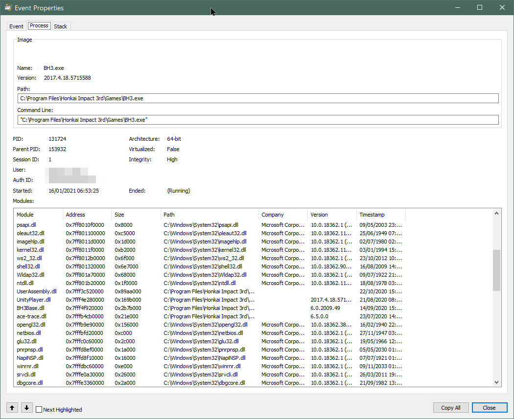Screen dimensions: 514x419
Task: Sort modules by the Address column header
Action: point(87,215)
